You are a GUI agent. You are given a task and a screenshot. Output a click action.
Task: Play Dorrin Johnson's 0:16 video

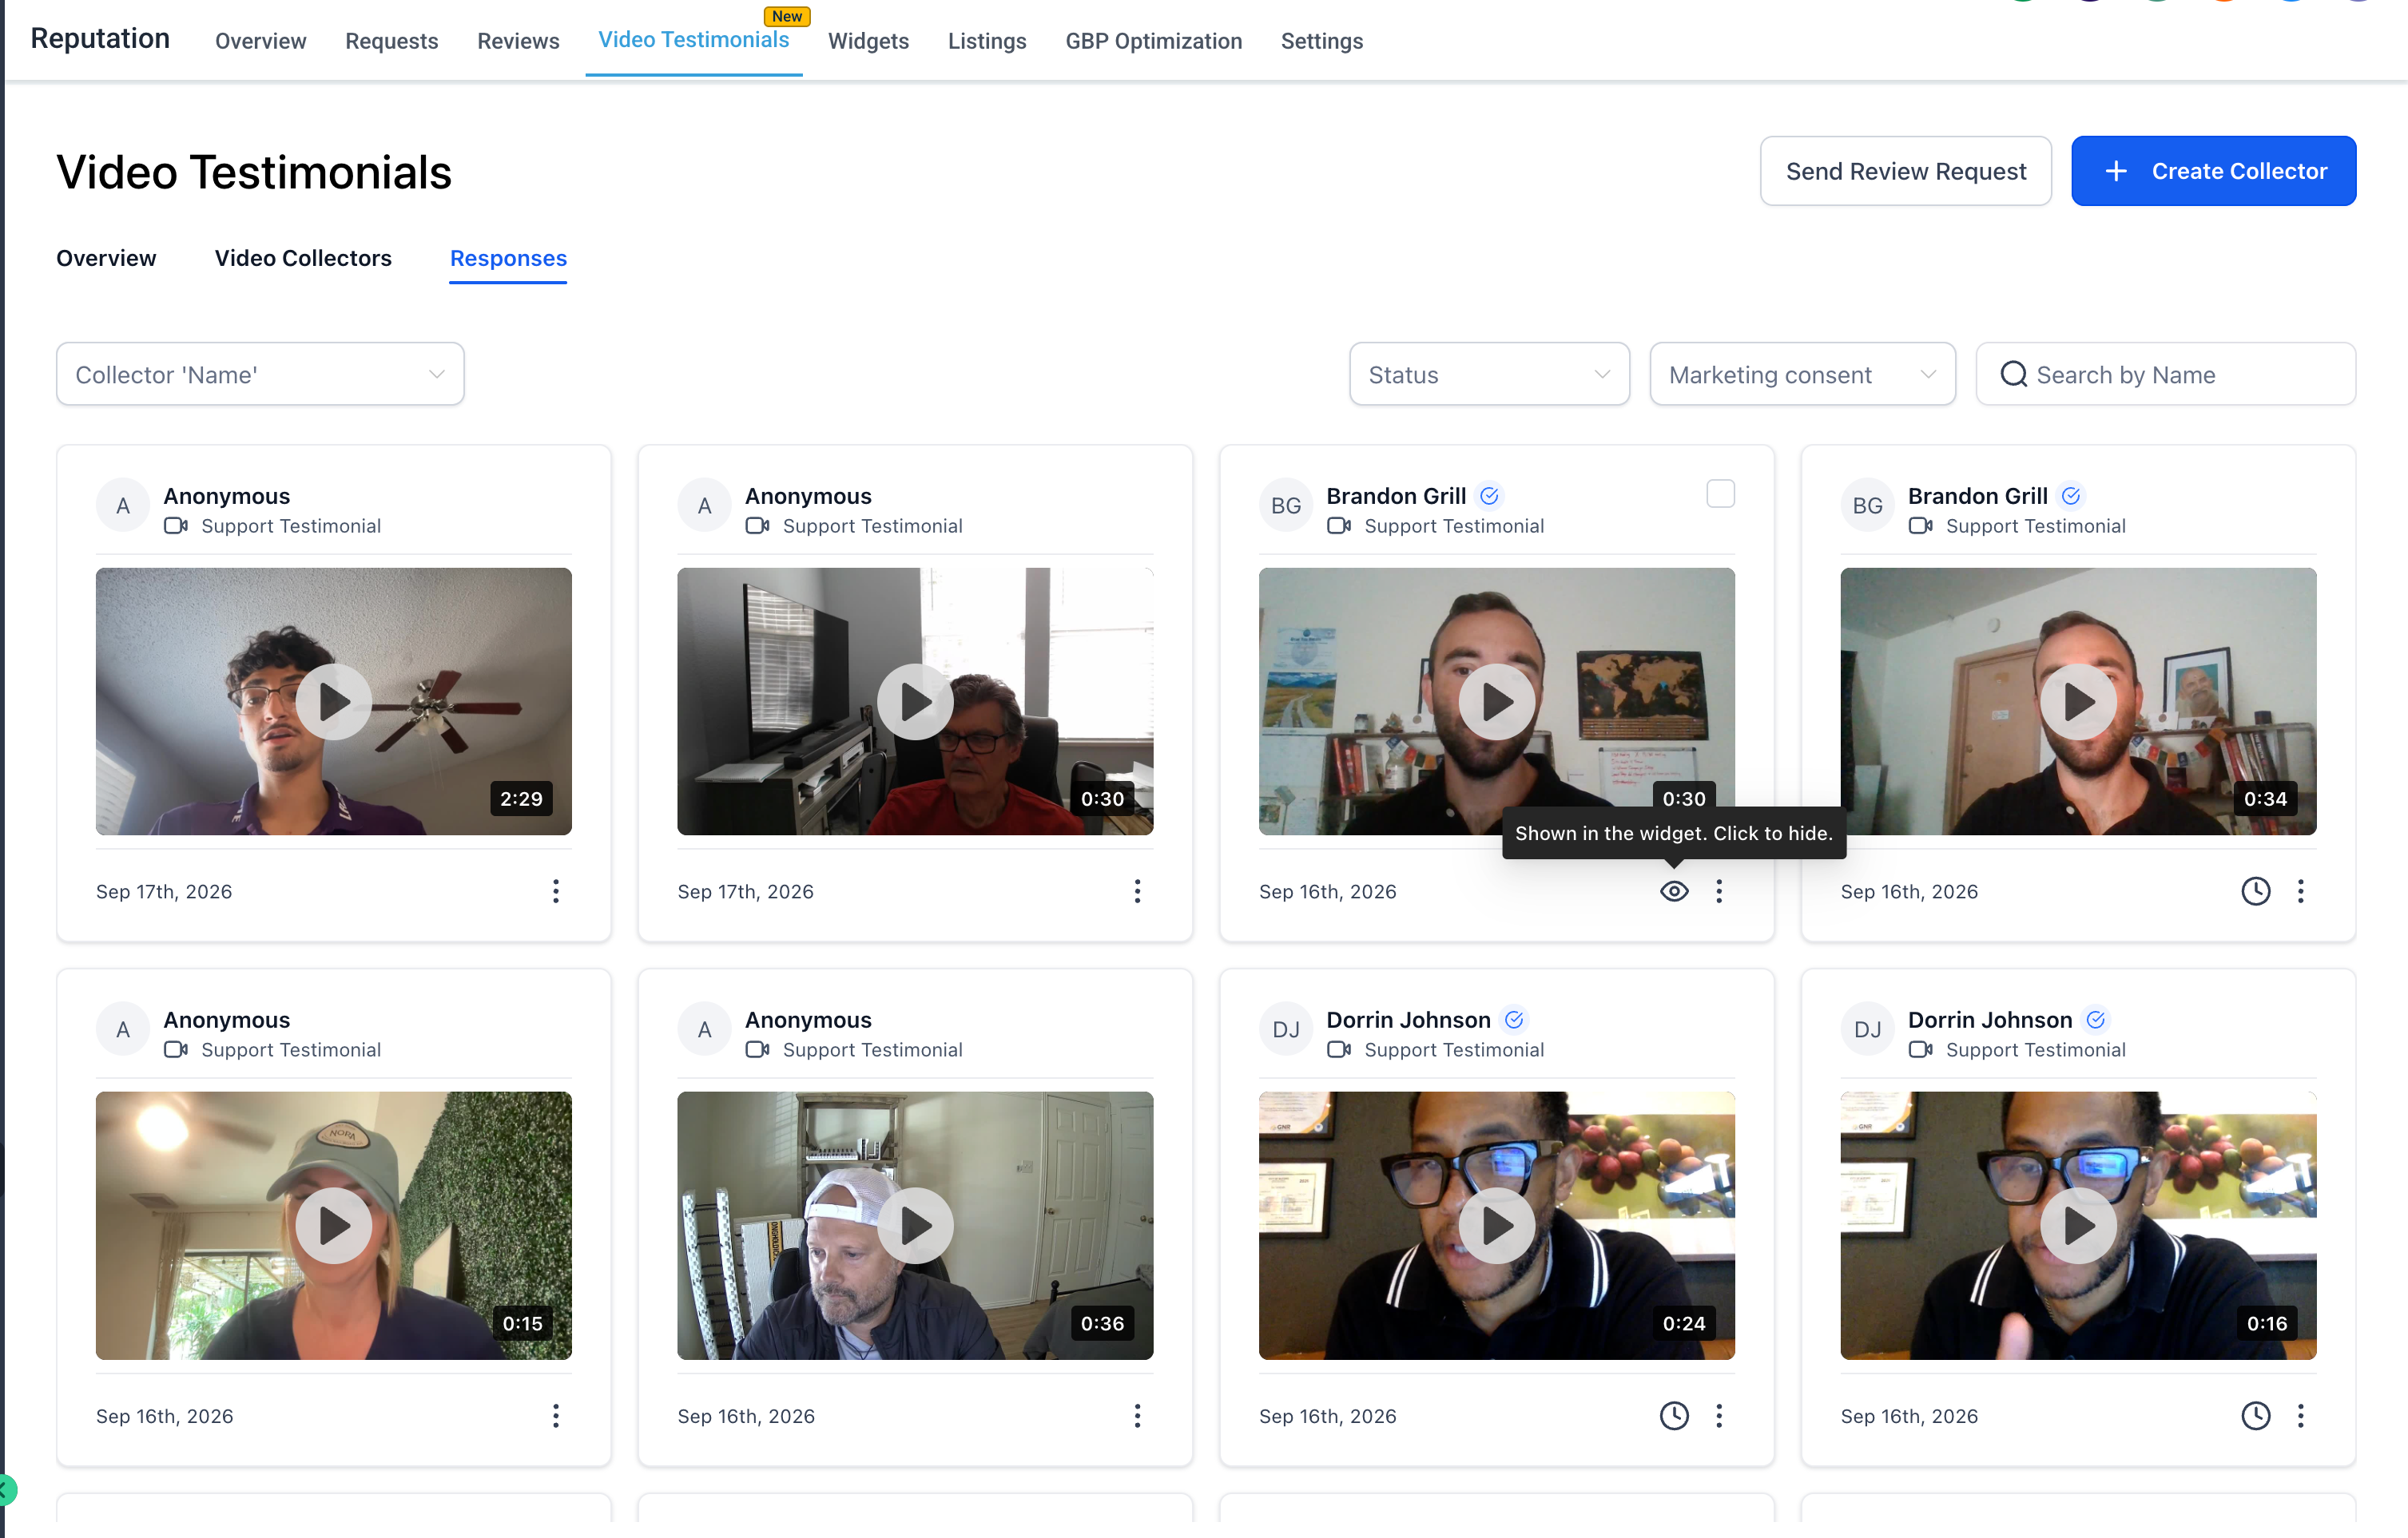[2078, 1225]
